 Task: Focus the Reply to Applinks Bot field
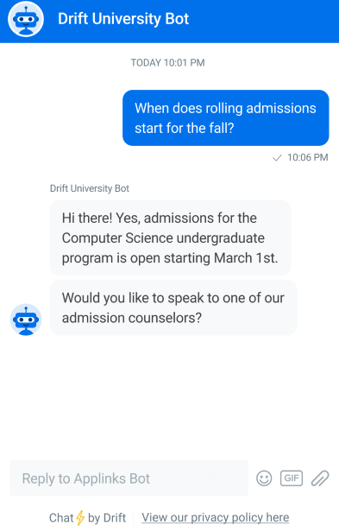129,478
